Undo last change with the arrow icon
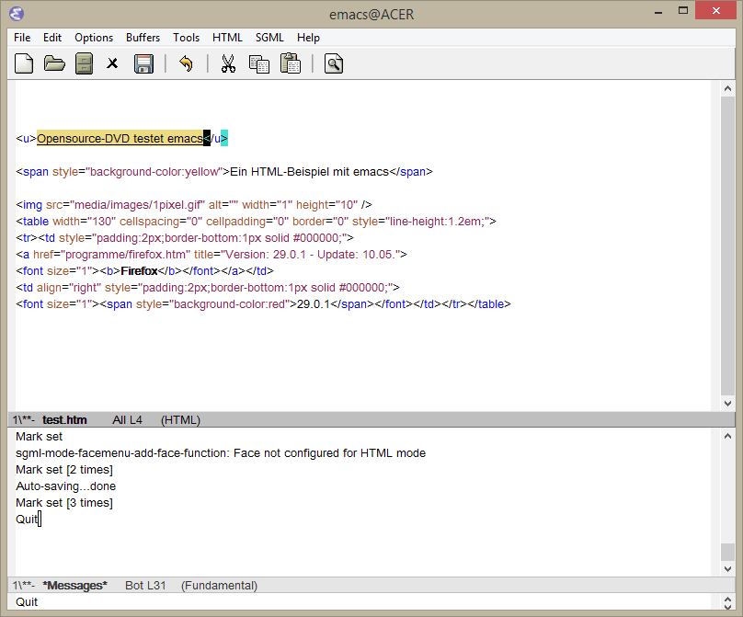Image resolution: width=743 pixels, height=617 pixels. pos(186,63)
